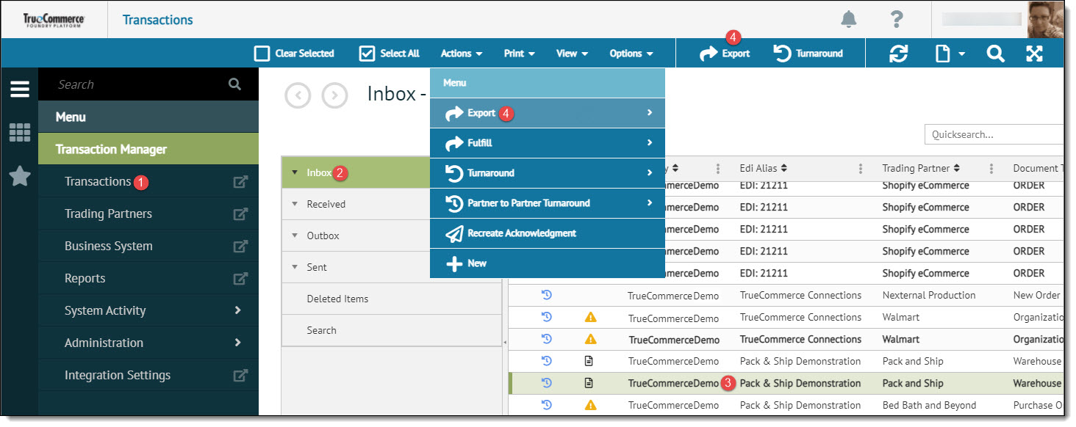Viewport: 1076px width, 427px height.
Task: Open the apps grid icon
Action: coord(20,133)
